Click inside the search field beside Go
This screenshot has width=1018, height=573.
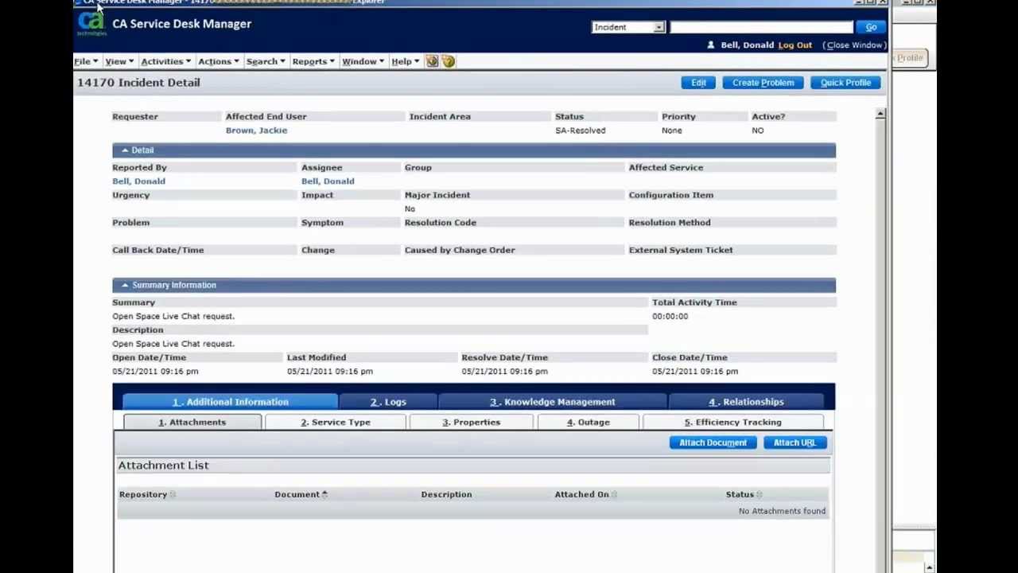coord(760,27)
